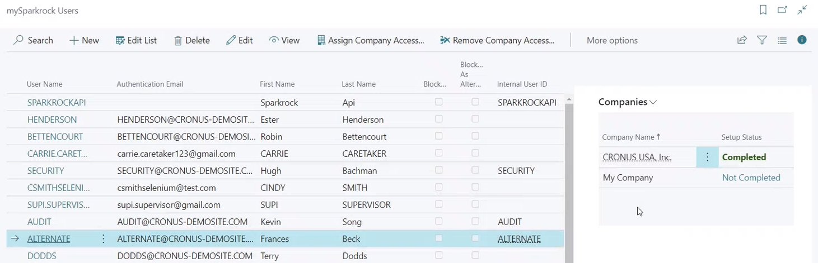Toggle Blocked As Alternate for DODDS
The height and width of the screenshot is (263, 818).
point(475,255)
